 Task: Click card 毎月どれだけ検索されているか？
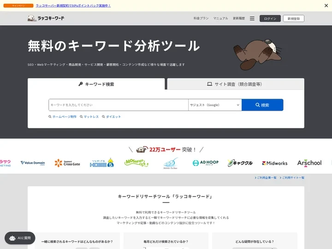pos(166,241)
